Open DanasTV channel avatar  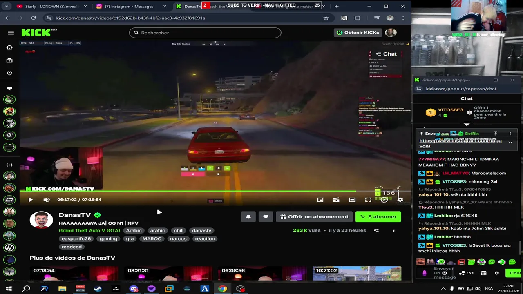(x=41, y=220)
